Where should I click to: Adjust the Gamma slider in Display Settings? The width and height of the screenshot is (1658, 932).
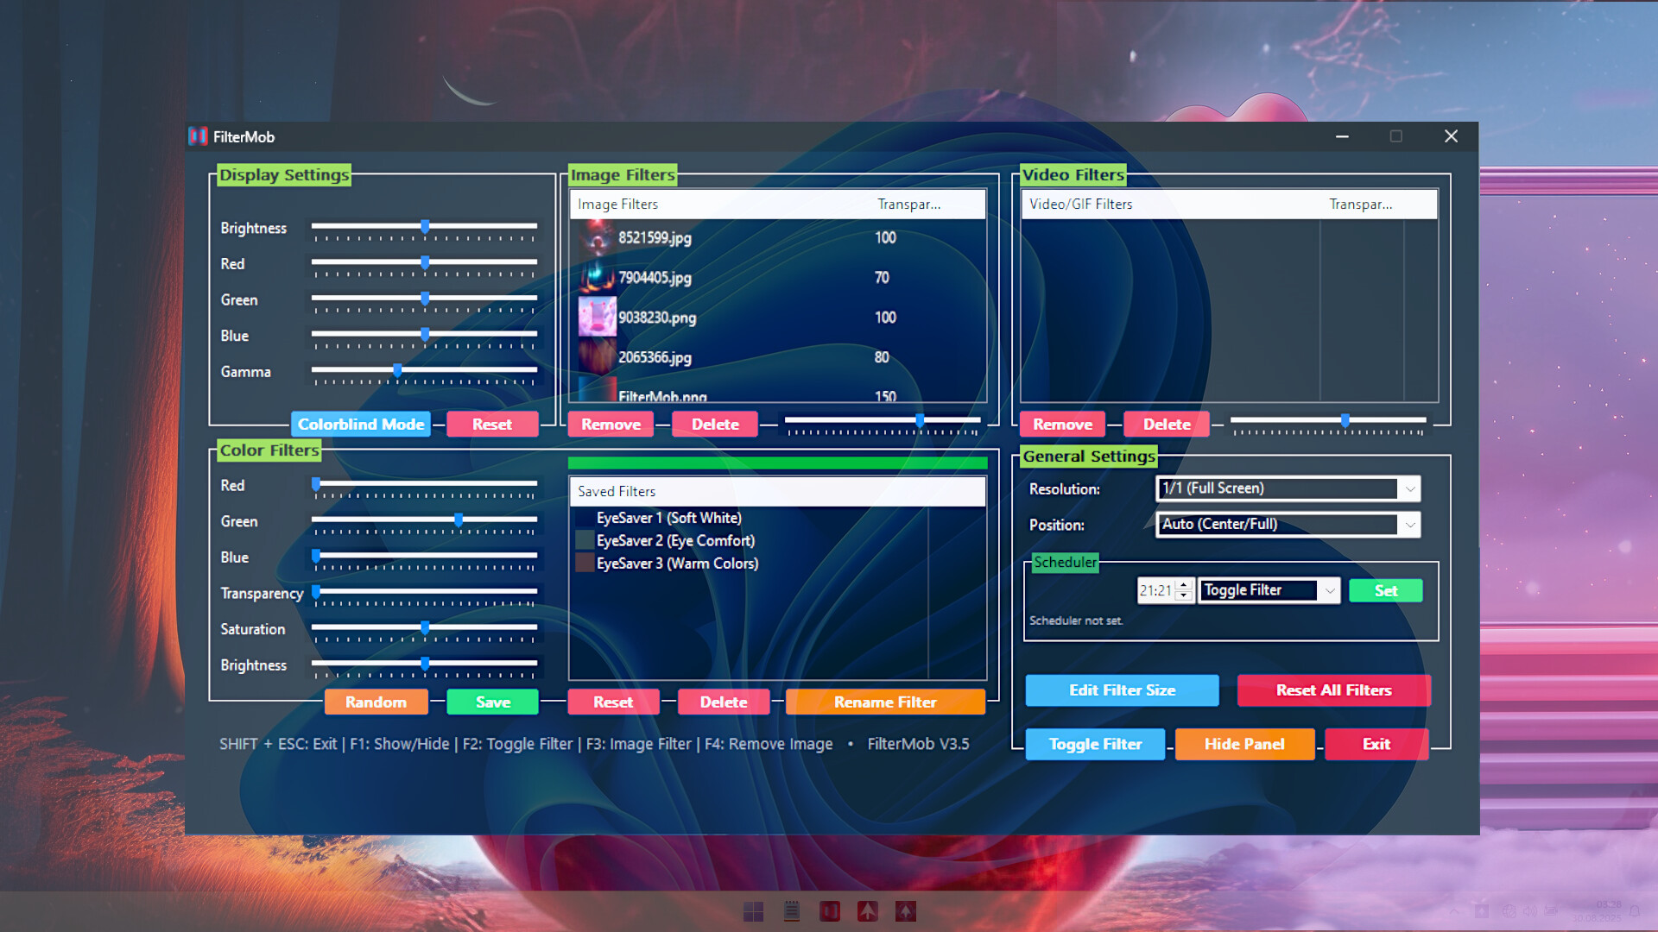click(396, 369)
